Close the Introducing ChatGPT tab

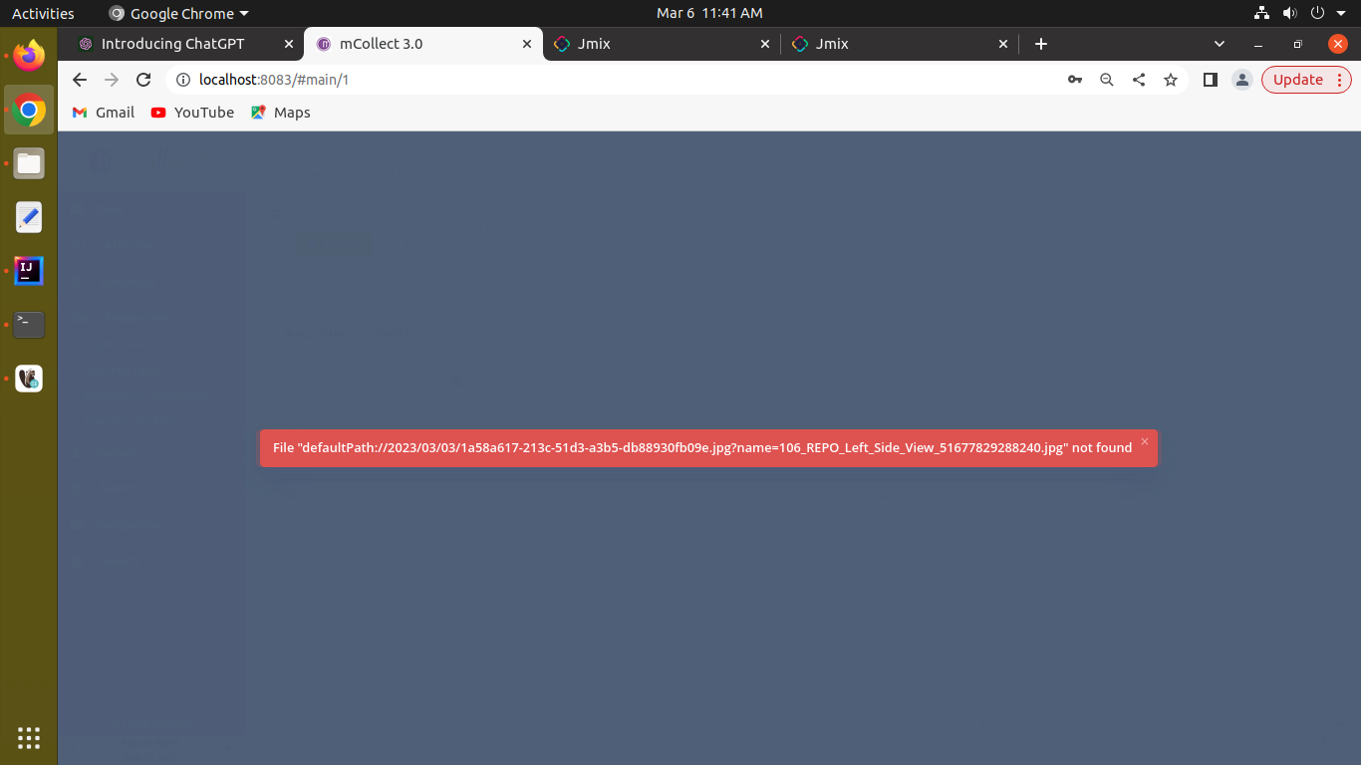tap(289, 44)
